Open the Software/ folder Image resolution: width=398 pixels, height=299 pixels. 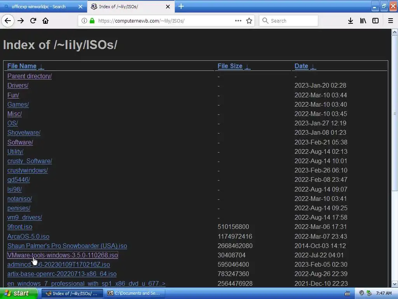(20, 142)
